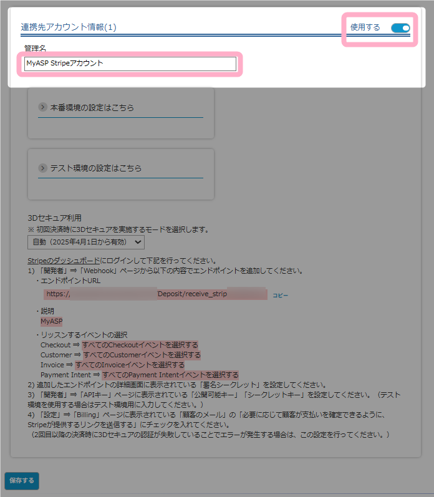Viewport: 434px width, 497px height.
Task: Click the 管理名 text input field
Action: point(130,64)
